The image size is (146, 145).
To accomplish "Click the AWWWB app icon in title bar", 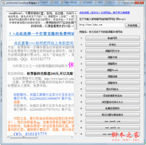I will 4,3.
